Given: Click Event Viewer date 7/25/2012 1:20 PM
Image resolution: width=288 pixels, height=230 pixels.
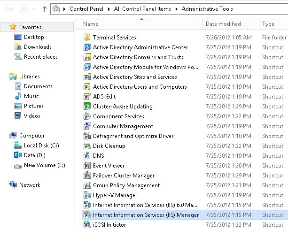Looking at the screenshot, I should [228, 166].
